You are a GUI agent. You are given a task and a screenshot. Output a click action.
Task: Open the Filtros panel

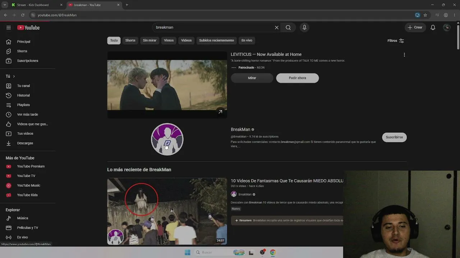396,41
